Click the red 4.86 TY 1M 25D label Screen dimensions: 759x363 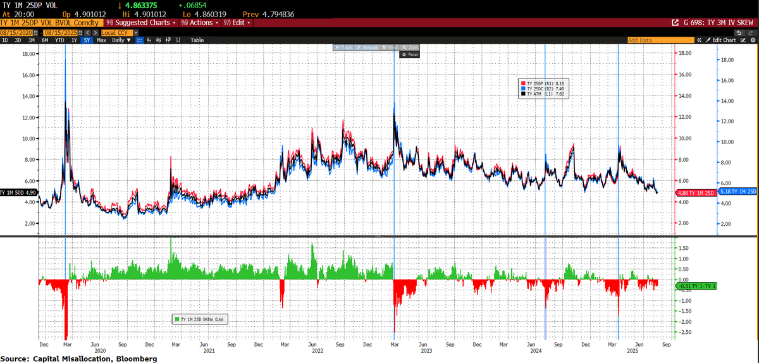tap(695, 192)
